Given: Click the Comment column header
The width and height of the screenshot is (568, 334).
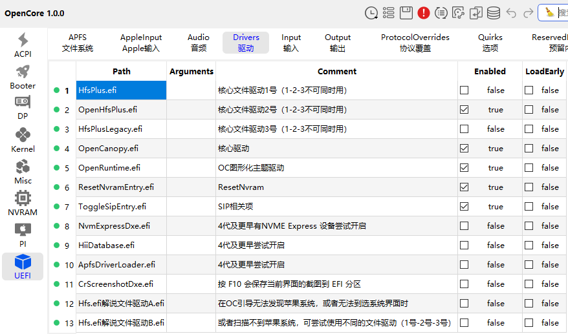Looking at the screenshot, I should (337, 71).
